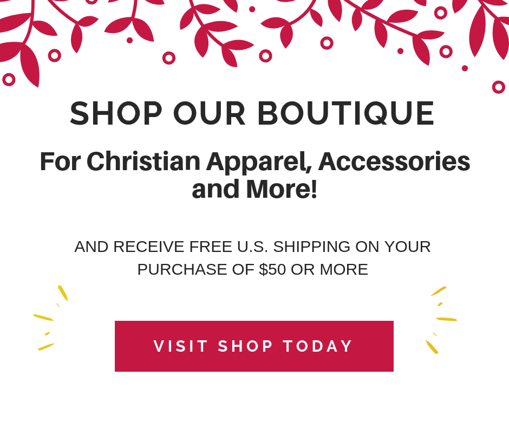Click the 'and More!' text
The height and width of the screenshot is (427, 509).
coord(255,189)
